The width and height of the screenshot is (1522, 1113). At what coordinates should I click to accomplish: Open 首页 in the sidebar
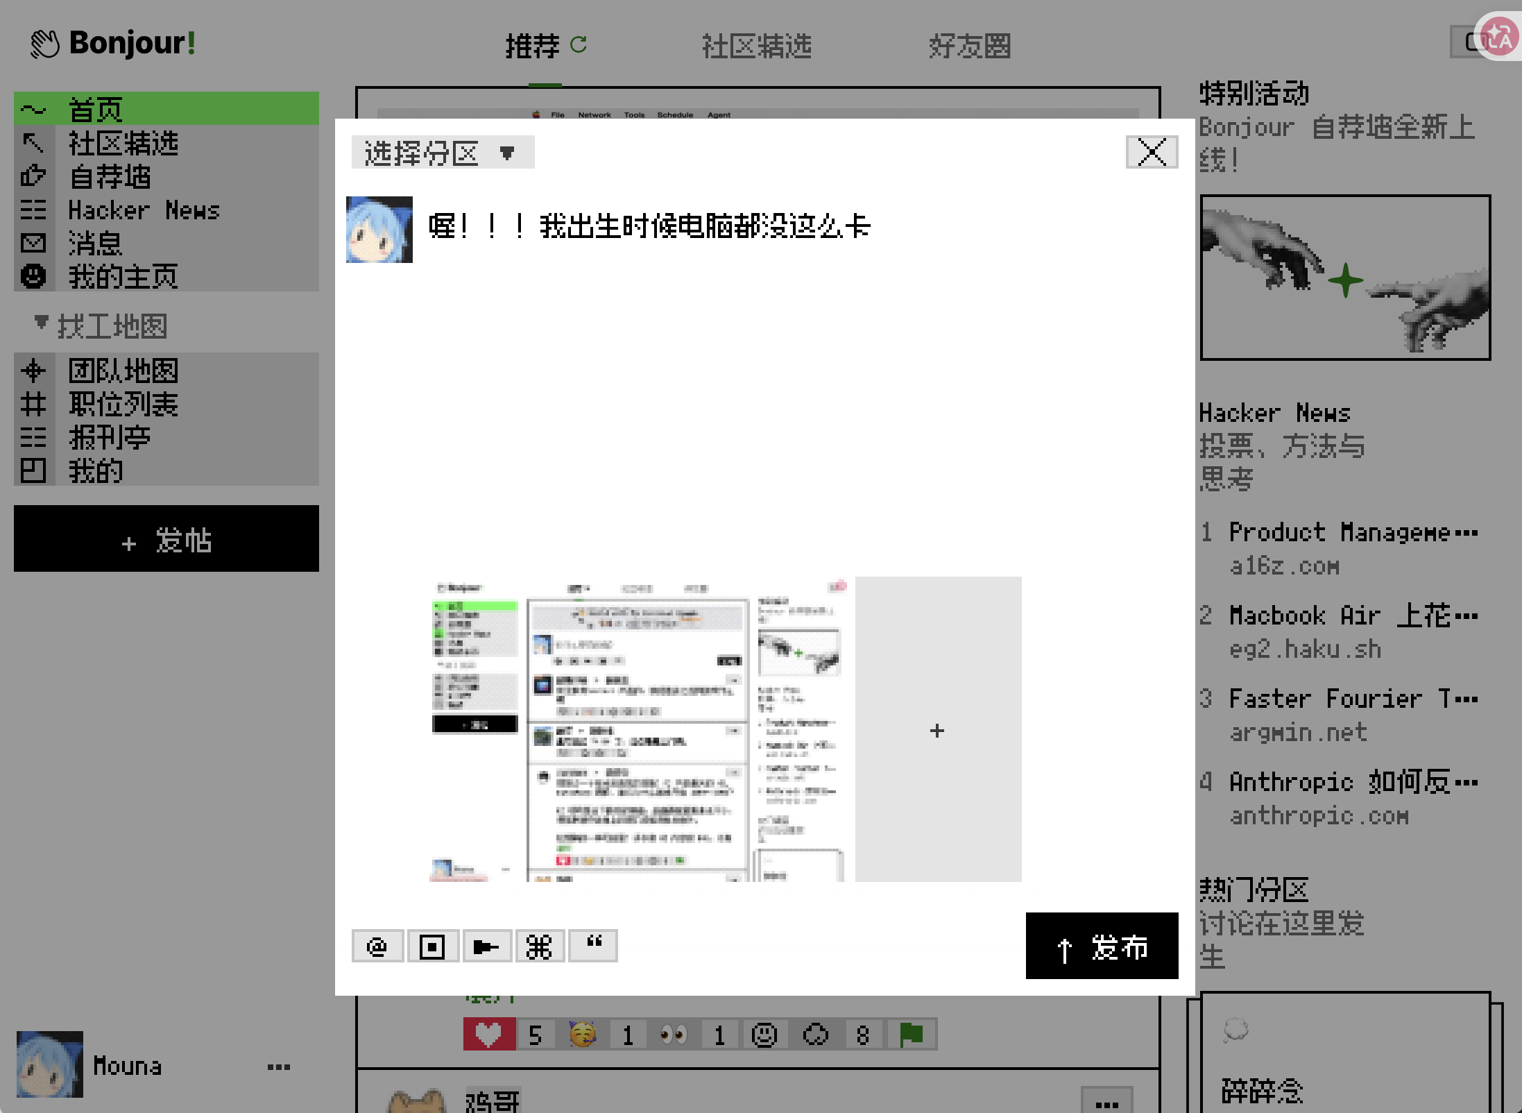tap(166, 109)
